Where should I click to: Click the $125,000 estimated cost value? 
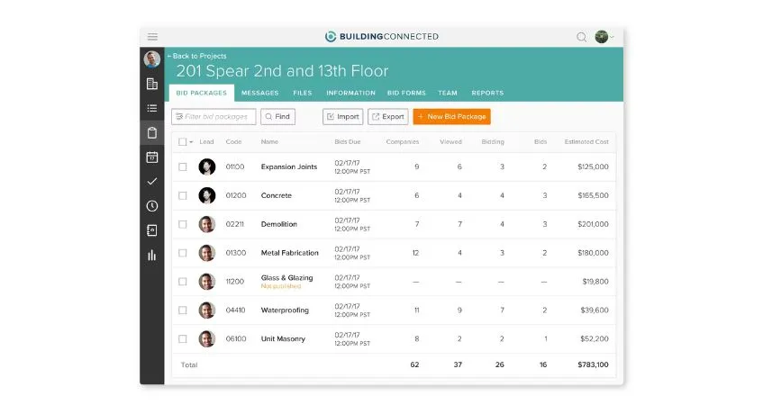[x=593, y=166]
